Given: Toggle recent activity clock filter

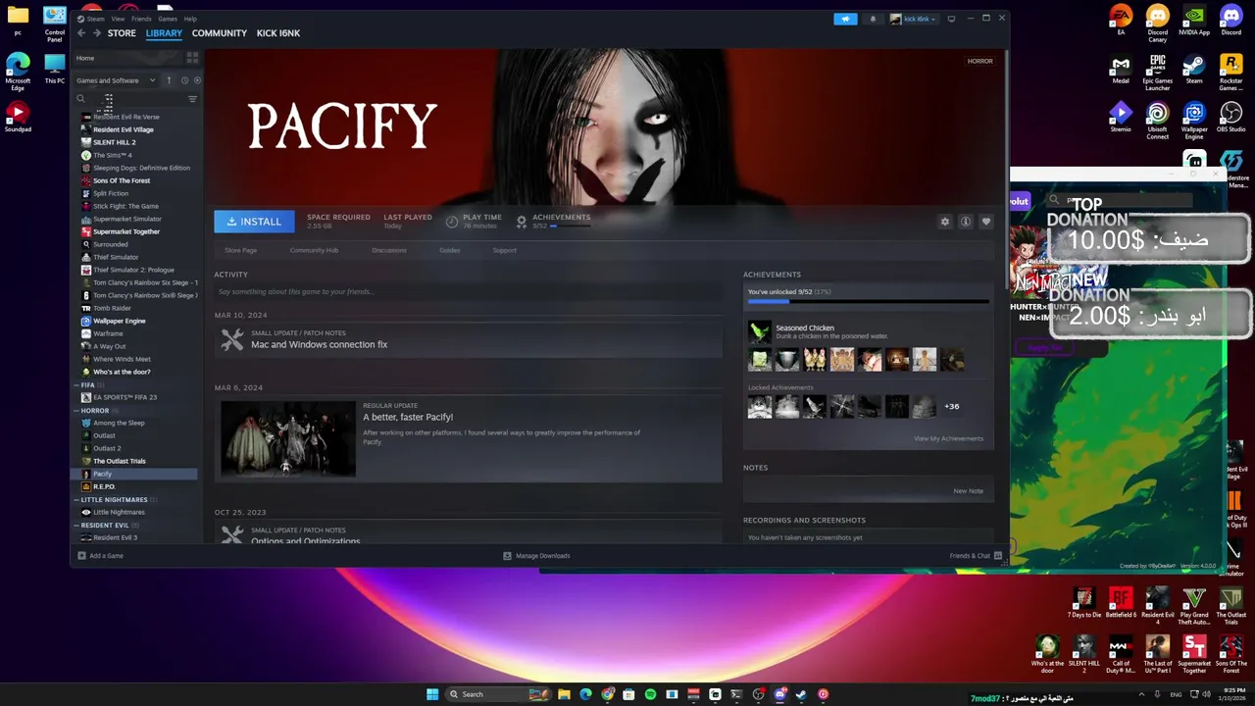Looking at the screenshot, I should 184,80.
